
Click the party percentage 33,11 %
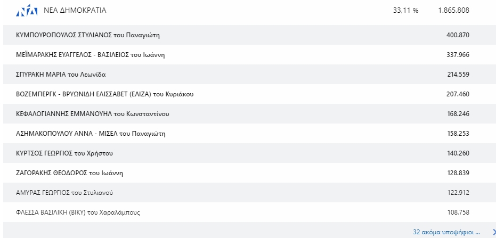pos(405,10)
